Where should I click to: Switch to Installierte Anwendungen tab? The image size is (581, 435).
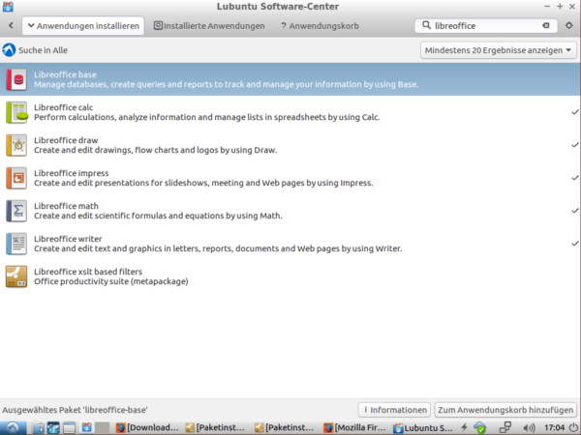point(209,25)
